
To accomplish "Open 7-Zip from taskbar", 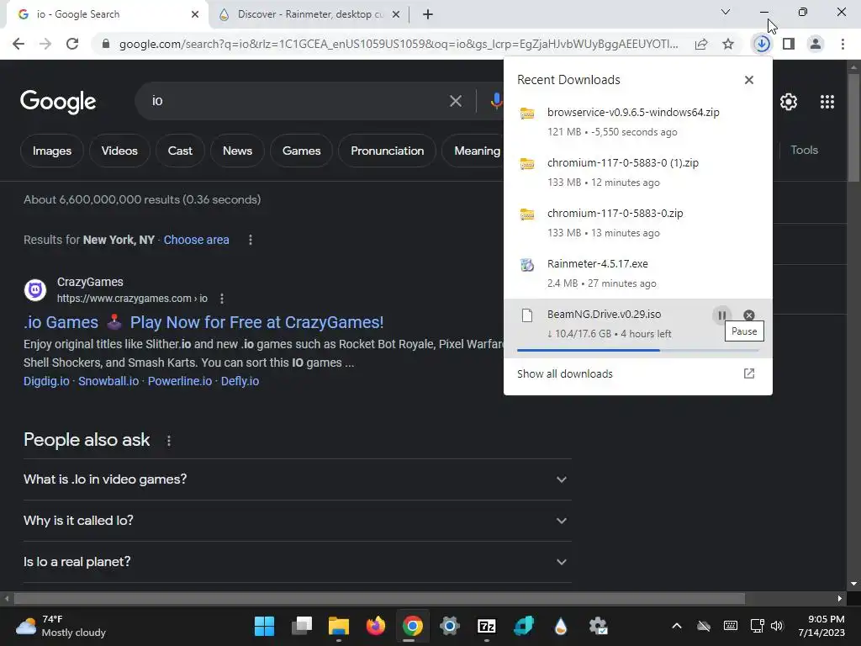I will [487, 626].
